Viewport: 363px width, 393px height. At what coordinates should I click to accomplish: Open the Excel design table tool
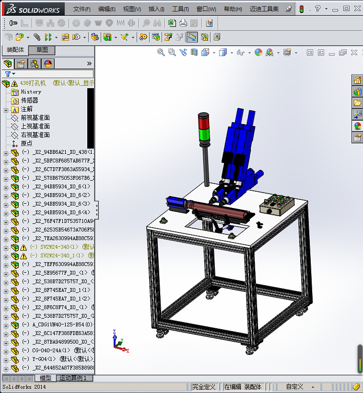[x=172, y=23]
